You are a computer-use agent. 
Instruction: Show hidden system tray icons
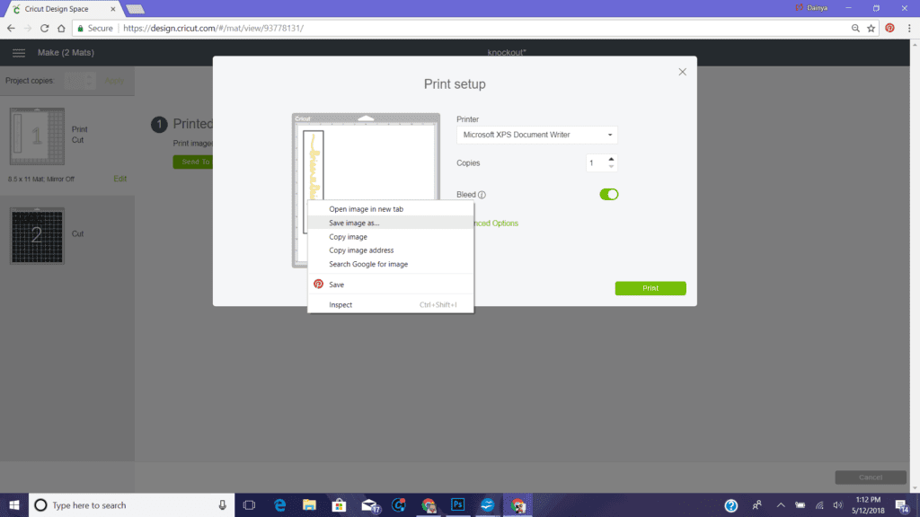pyautogui.click(x=781, y=505)
